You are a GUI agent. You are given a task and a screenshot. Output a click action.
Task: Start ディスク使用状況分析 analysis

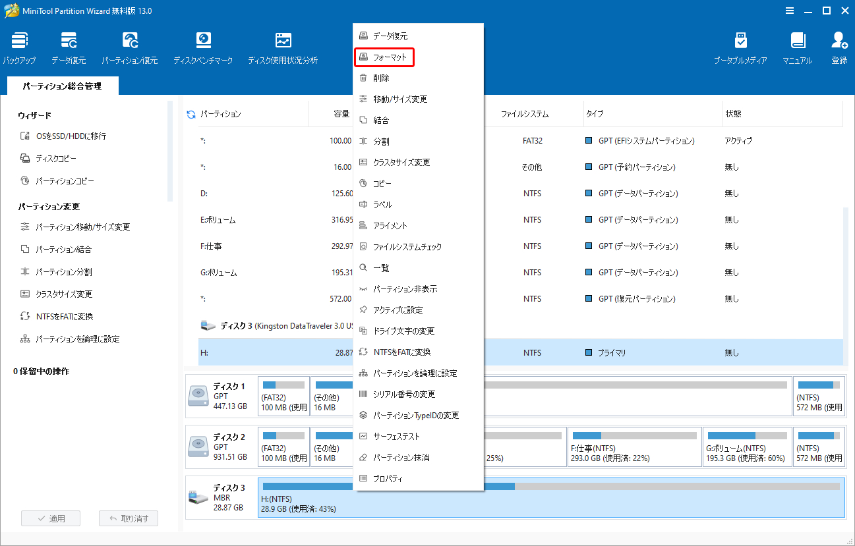click(283, 46)
